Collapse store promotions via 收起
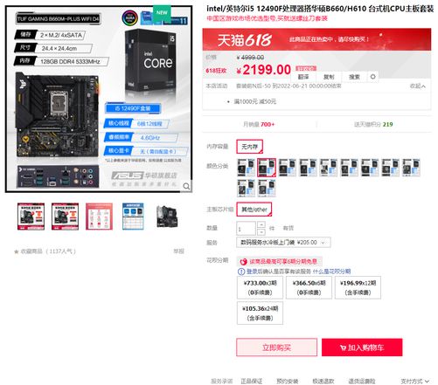The image size is (438, 385). click(x=417, y=86)
